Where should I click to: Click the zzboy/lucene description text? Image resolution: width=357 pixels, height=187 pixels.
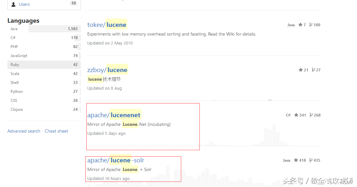104,79
